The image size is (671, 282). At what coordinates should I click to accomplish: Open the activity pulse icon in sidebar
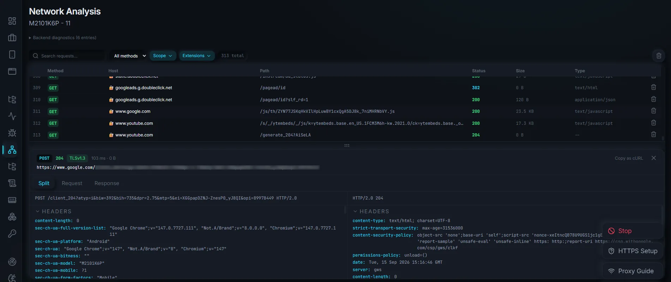[x=12, y=116]
